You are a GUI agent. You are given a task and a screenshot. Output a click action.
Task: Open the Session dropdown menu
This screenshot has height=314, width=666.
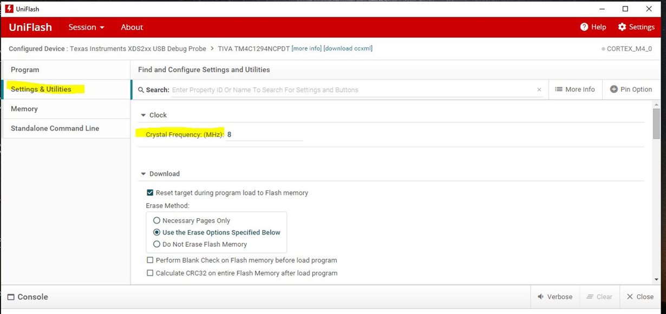(x=86, y=27)
